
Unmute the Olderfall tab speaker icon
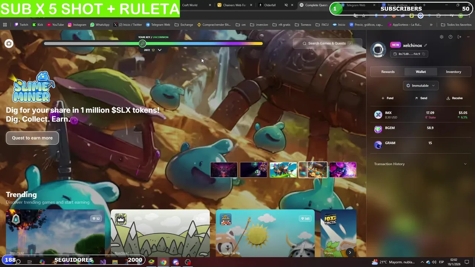point(286,5)
